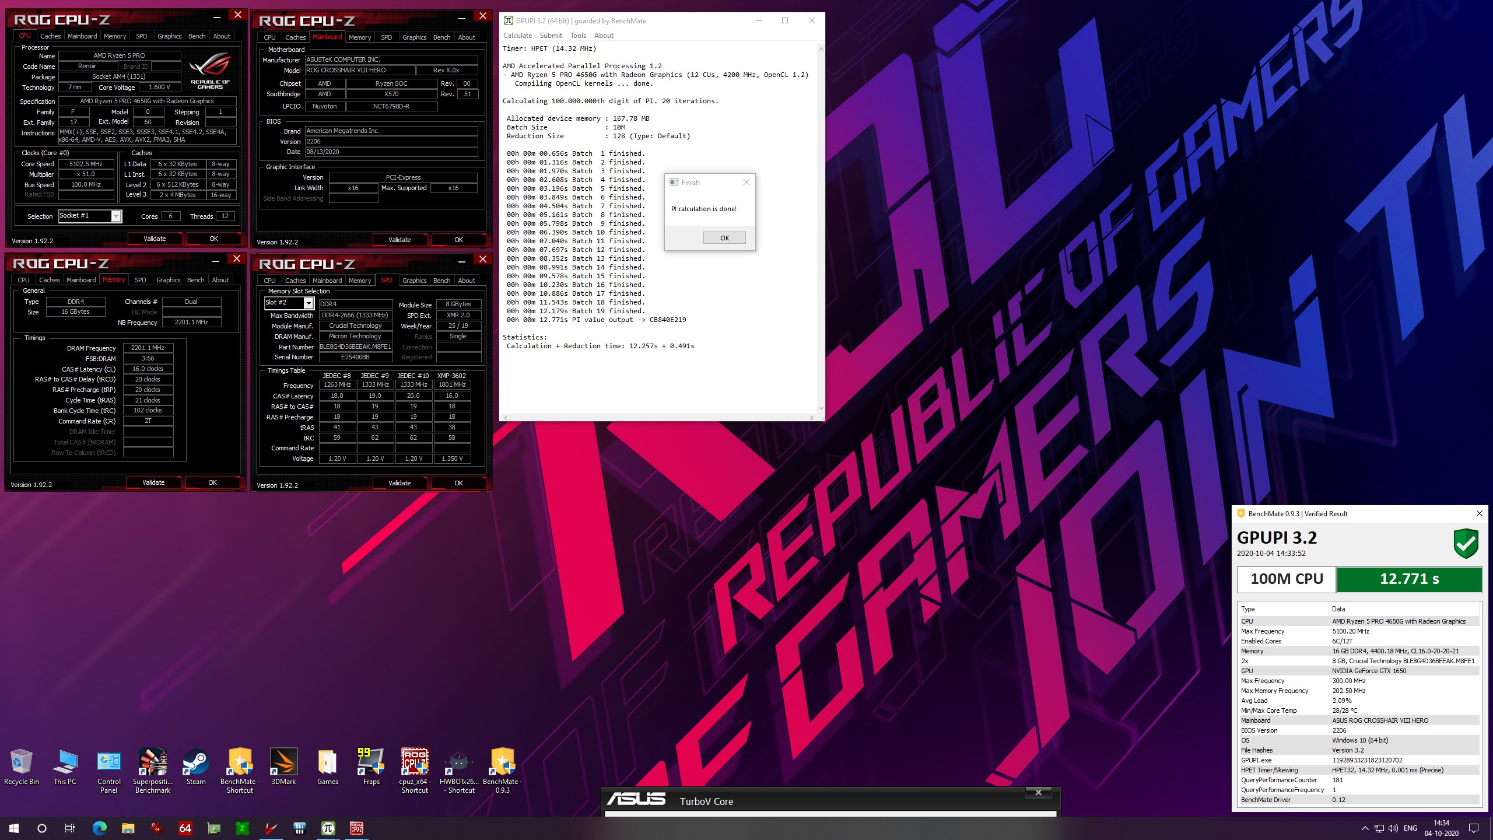Open This PC desktop icon
This screenshot has height=840, width=1493.
pos(65,767)
